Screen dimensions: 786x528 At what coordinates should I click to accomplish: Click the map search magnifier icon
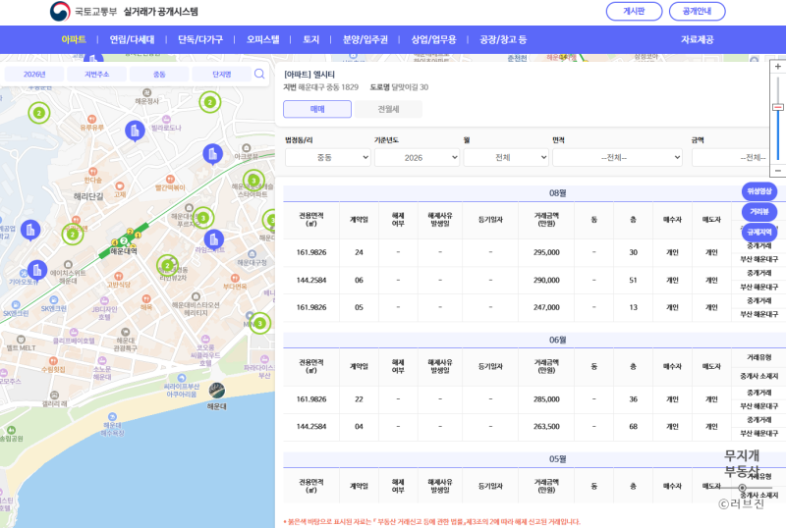coord(259,75)
